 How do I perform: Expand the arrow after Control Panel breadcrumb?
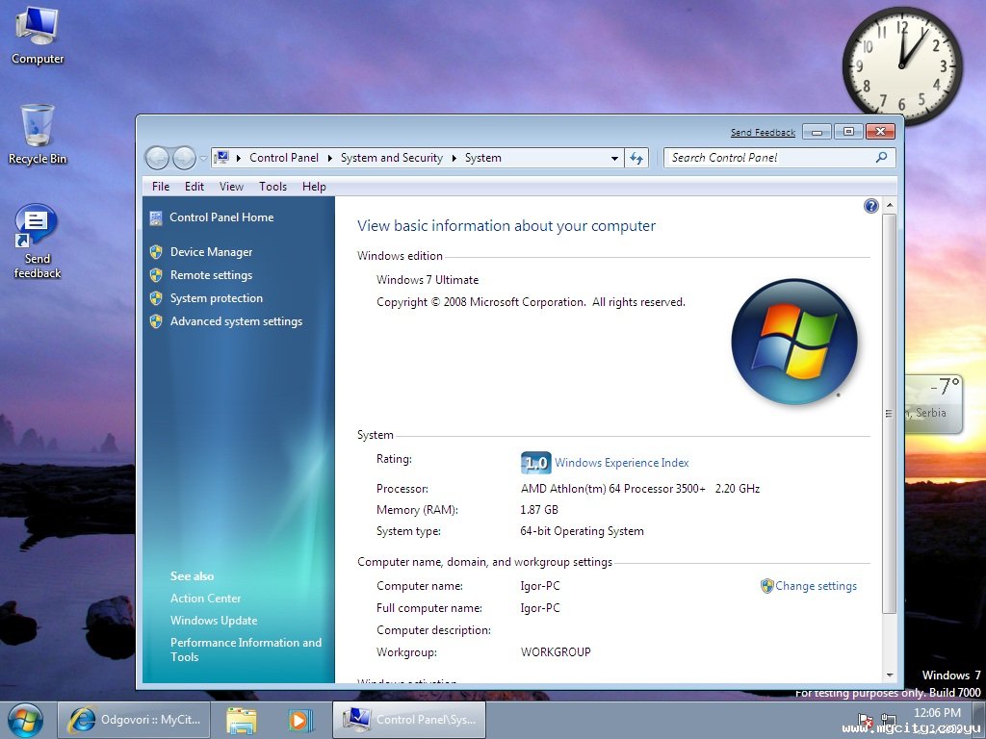(329, 159)
